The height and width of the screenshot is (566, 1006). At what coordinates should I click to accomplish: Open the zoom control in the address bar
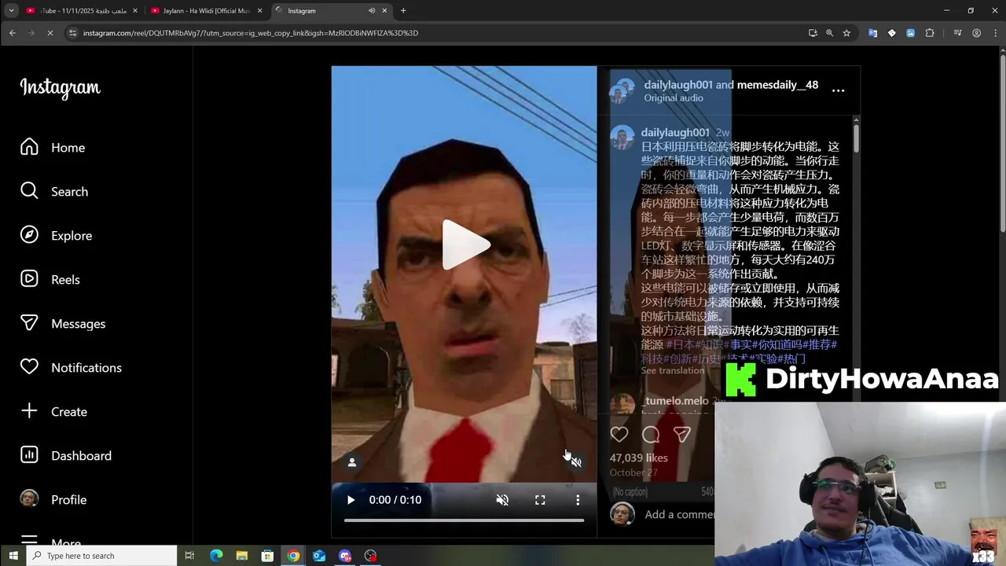pyautogui.click(x=830, y=33)
